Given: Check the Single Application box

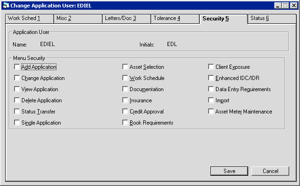Looking at the screenshot, I should coord(17,123).
